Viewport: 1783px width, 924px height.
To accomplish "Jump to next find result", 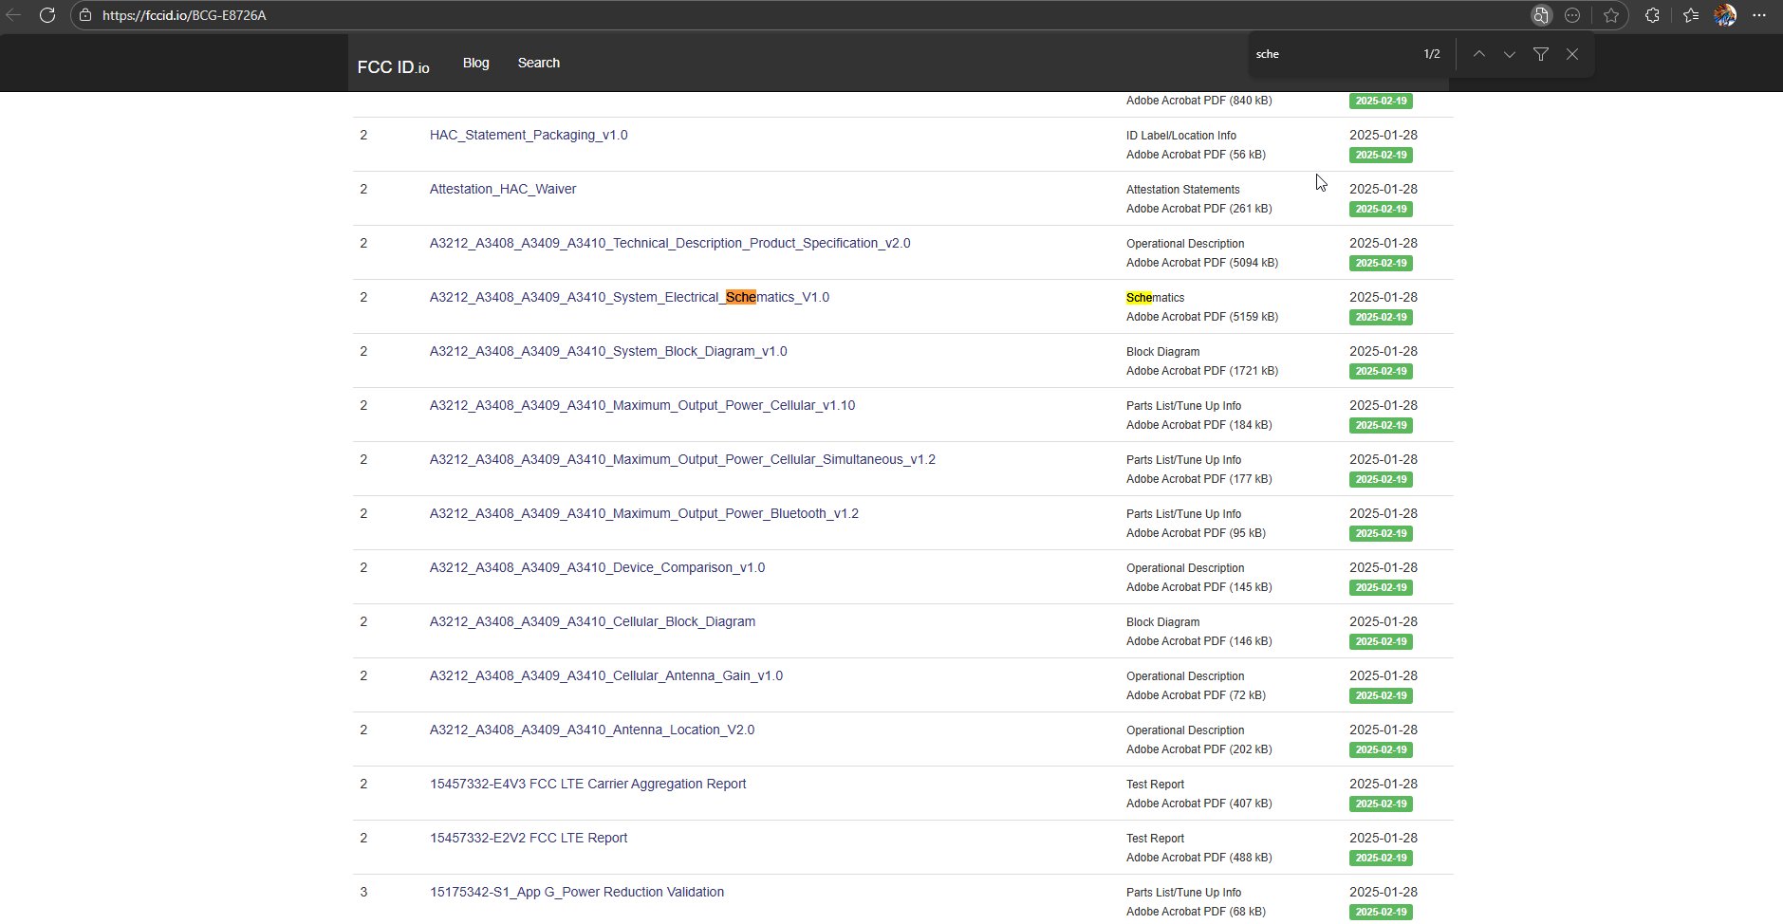I will point(1510,54).
